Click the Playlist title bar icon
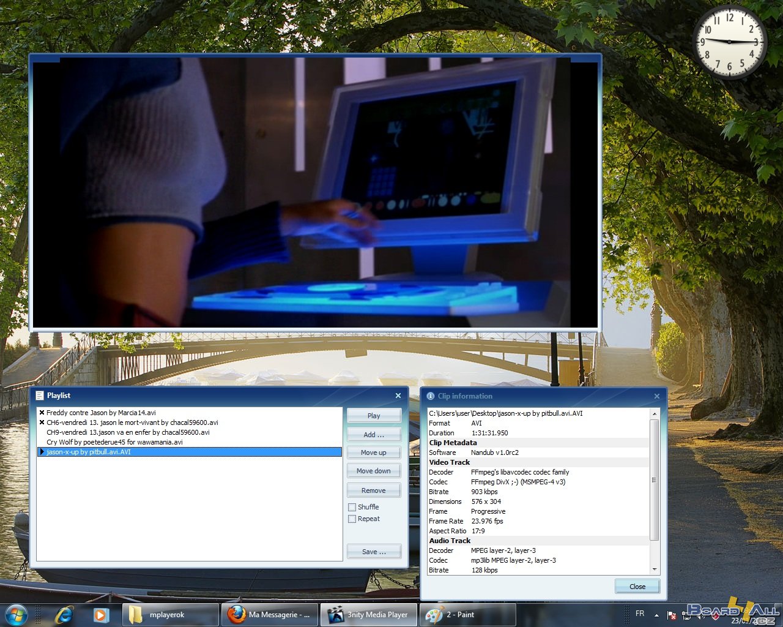Image resolution: width=783 pixels, height=627 pixels. pyautogui.click(x=40, y=396)
